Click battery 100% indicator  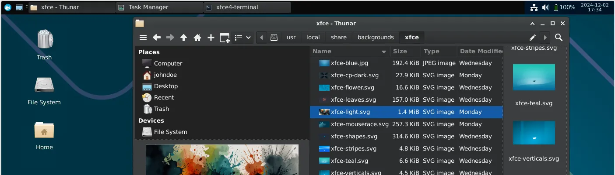tap(564, 7)
